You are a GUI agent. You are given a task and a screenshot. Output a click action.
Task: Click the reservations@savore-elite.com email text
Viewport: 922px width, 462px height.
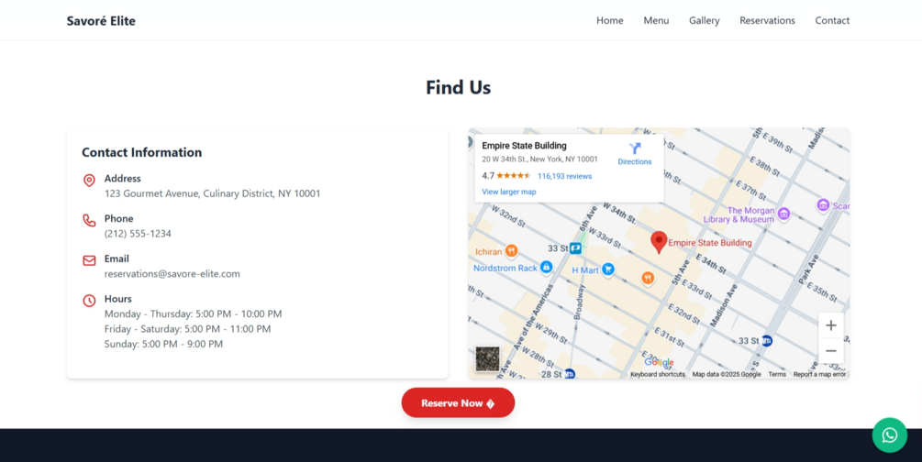[172, 273]
